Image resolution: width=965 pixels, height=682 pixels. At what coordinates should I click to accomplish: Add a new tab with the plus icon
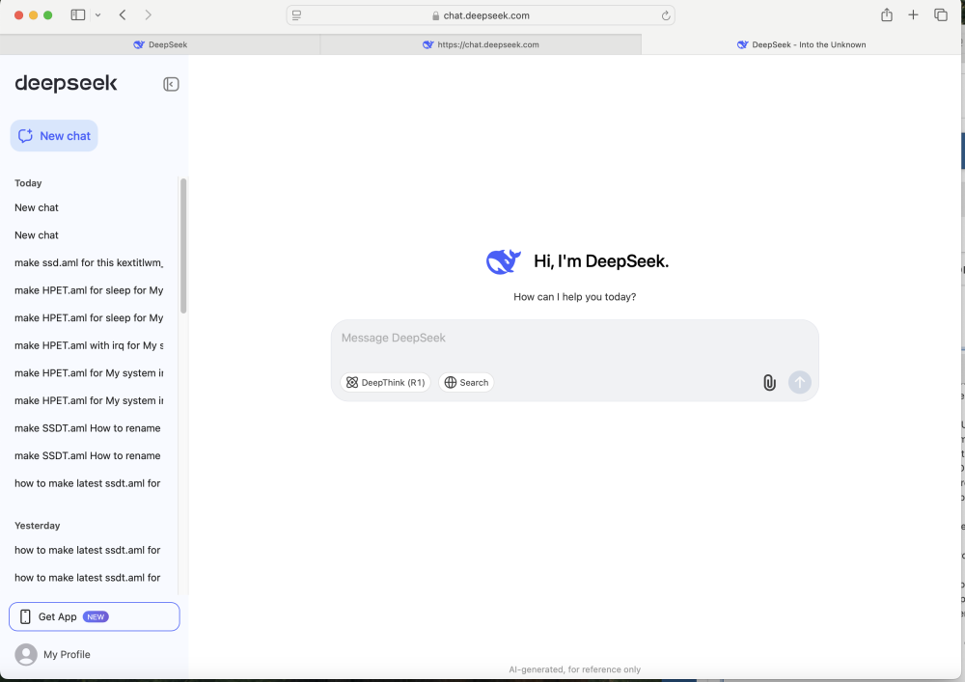click(913, 14)
